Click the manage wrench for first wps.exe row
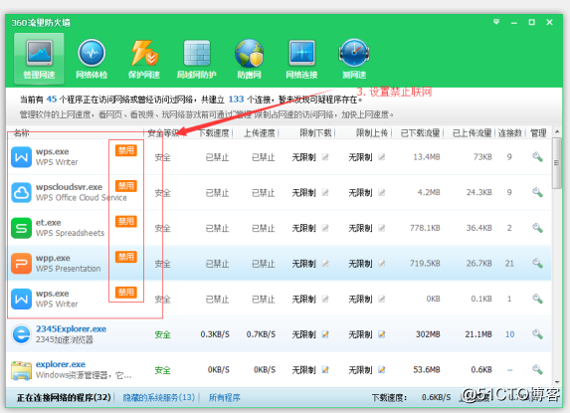 537,157
